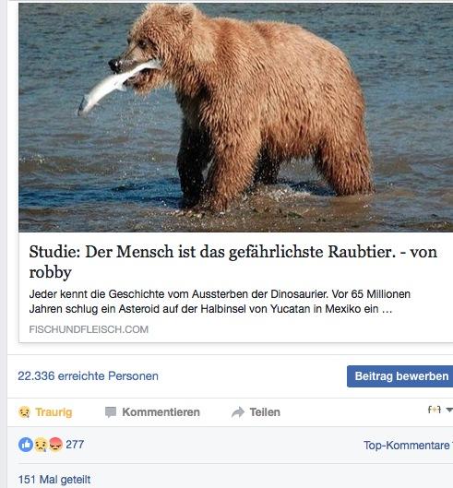453x488 pixels.
Task: Click the Teilen action
Action: (x=256, y=412)
